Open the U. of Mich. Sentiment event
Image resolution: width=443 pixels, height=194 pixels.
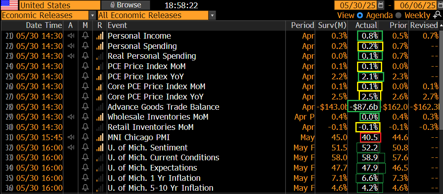pyautogui.click(x=148, y=148)
